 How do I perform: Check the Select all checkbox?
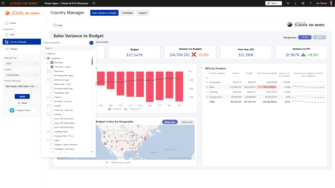point(45,54)
